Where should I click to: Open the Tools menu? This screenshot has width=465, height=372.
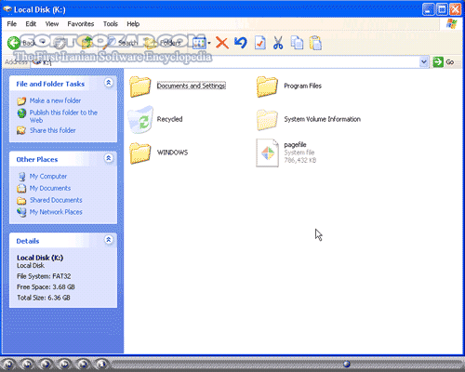tap(111, 24)
